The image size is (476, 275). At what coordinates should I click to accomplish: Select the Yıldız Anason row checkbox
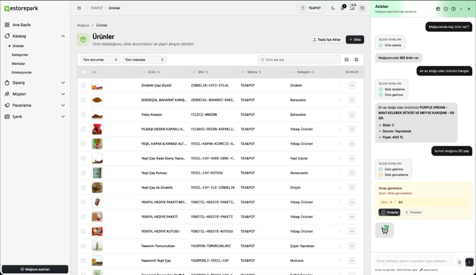pyautogui.click(x=83, y=115)
